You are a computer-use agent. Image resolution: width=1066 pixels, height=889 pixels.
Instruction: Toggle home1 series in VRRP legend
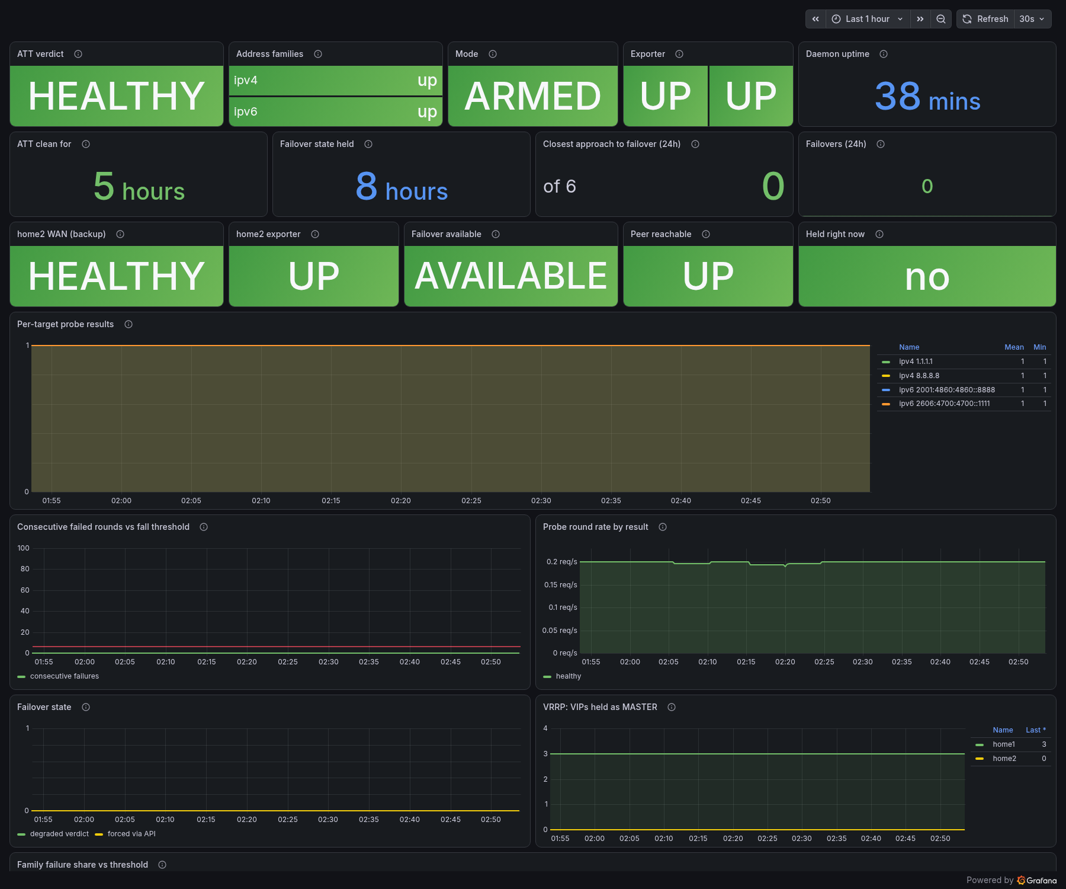click(x=1004, y=744)
